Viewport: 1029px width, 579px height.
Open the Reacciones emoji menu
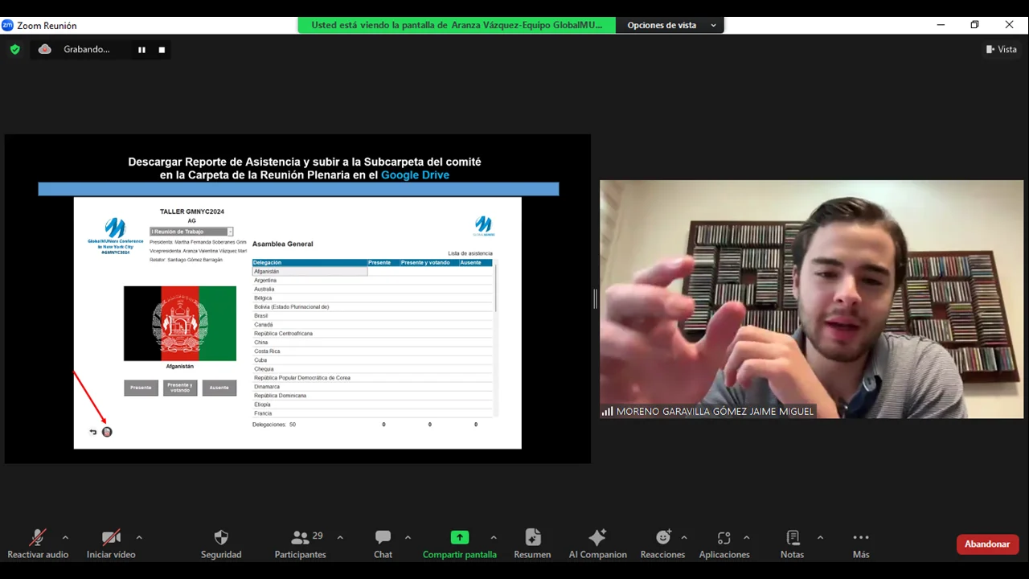(662, 538)
